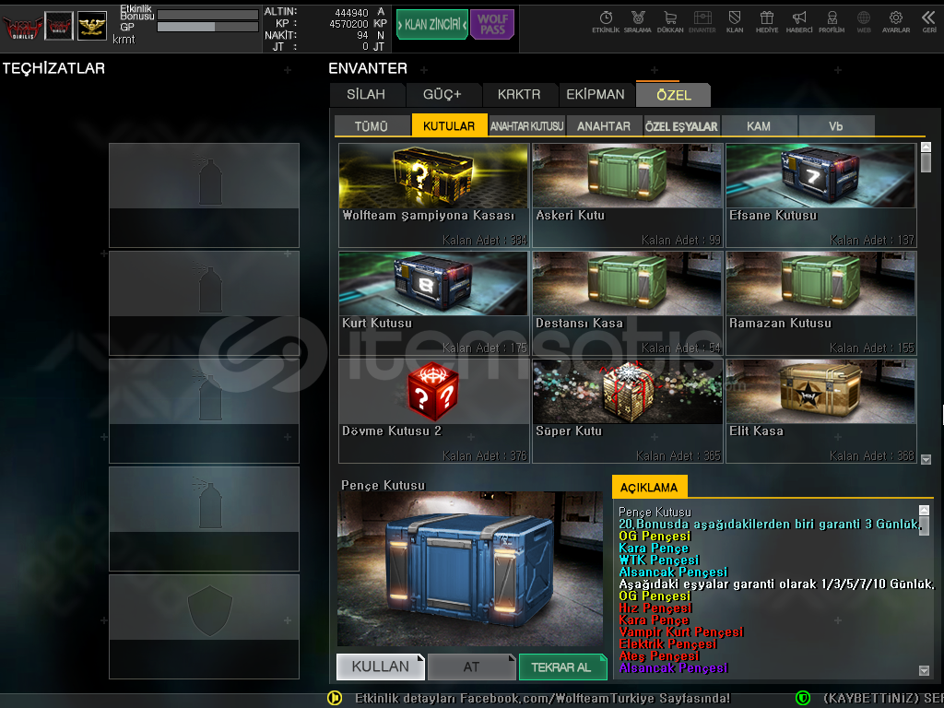Screen dimensions: 944x708
Task: Click the ALTIN value 444940
Action: (x=351, y=13)
